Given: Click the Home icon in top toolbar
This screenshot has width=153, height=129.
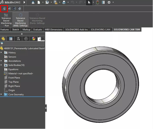Looking at the screenshot, I should 33,3.
